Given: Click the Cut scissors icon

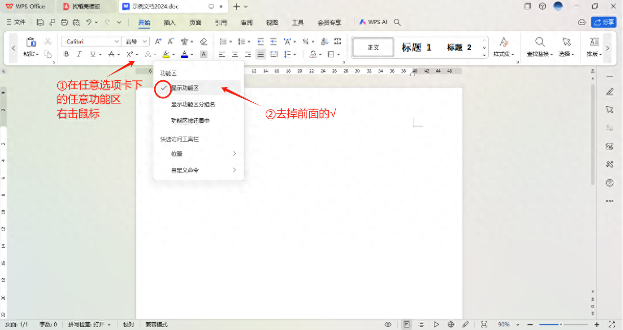Looking at the screenshot, I should click(48, 41).
